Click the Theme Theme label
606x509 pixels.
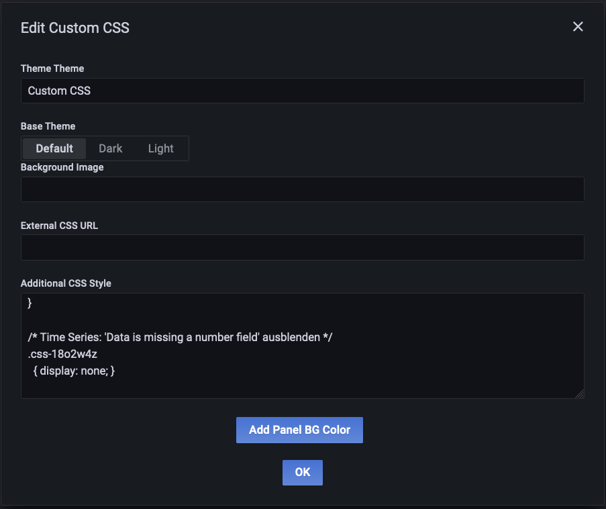(52, 68)
